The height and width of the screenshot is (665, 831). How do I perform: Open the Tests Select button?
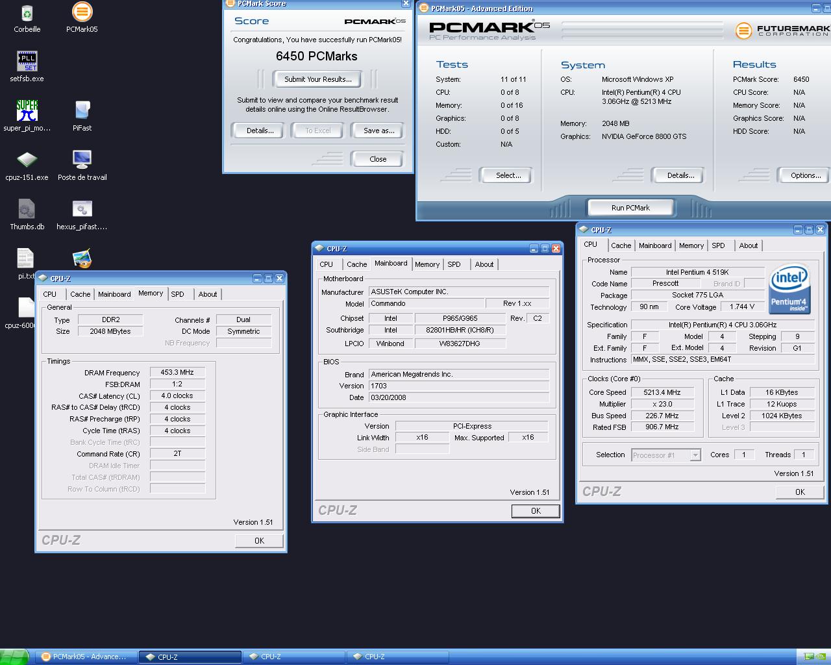508,175
